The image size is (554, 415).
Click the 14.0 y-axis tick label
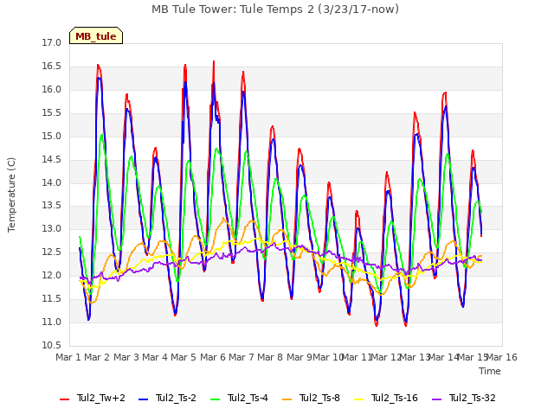52,182
